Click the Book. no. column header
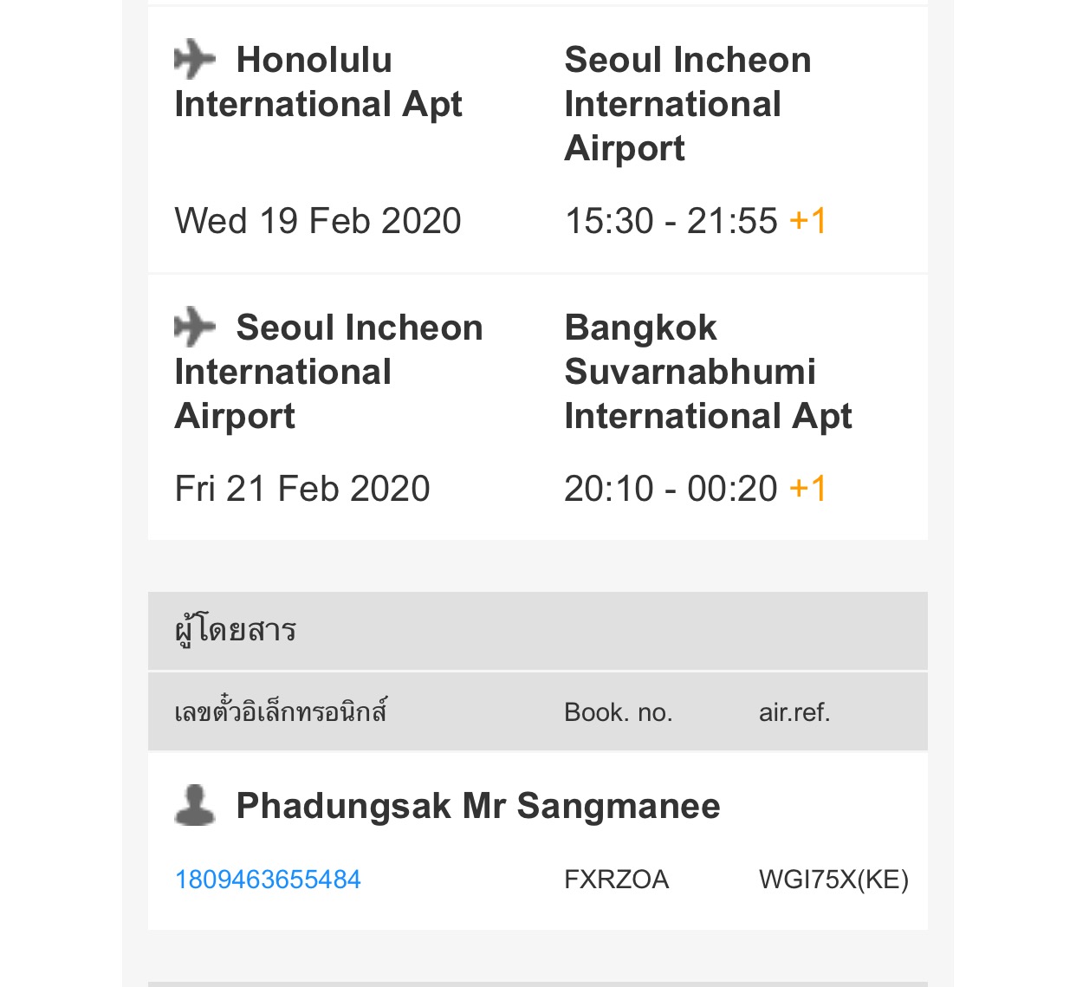Screen dimensions: 1076x987 click(x=618, y=712)
